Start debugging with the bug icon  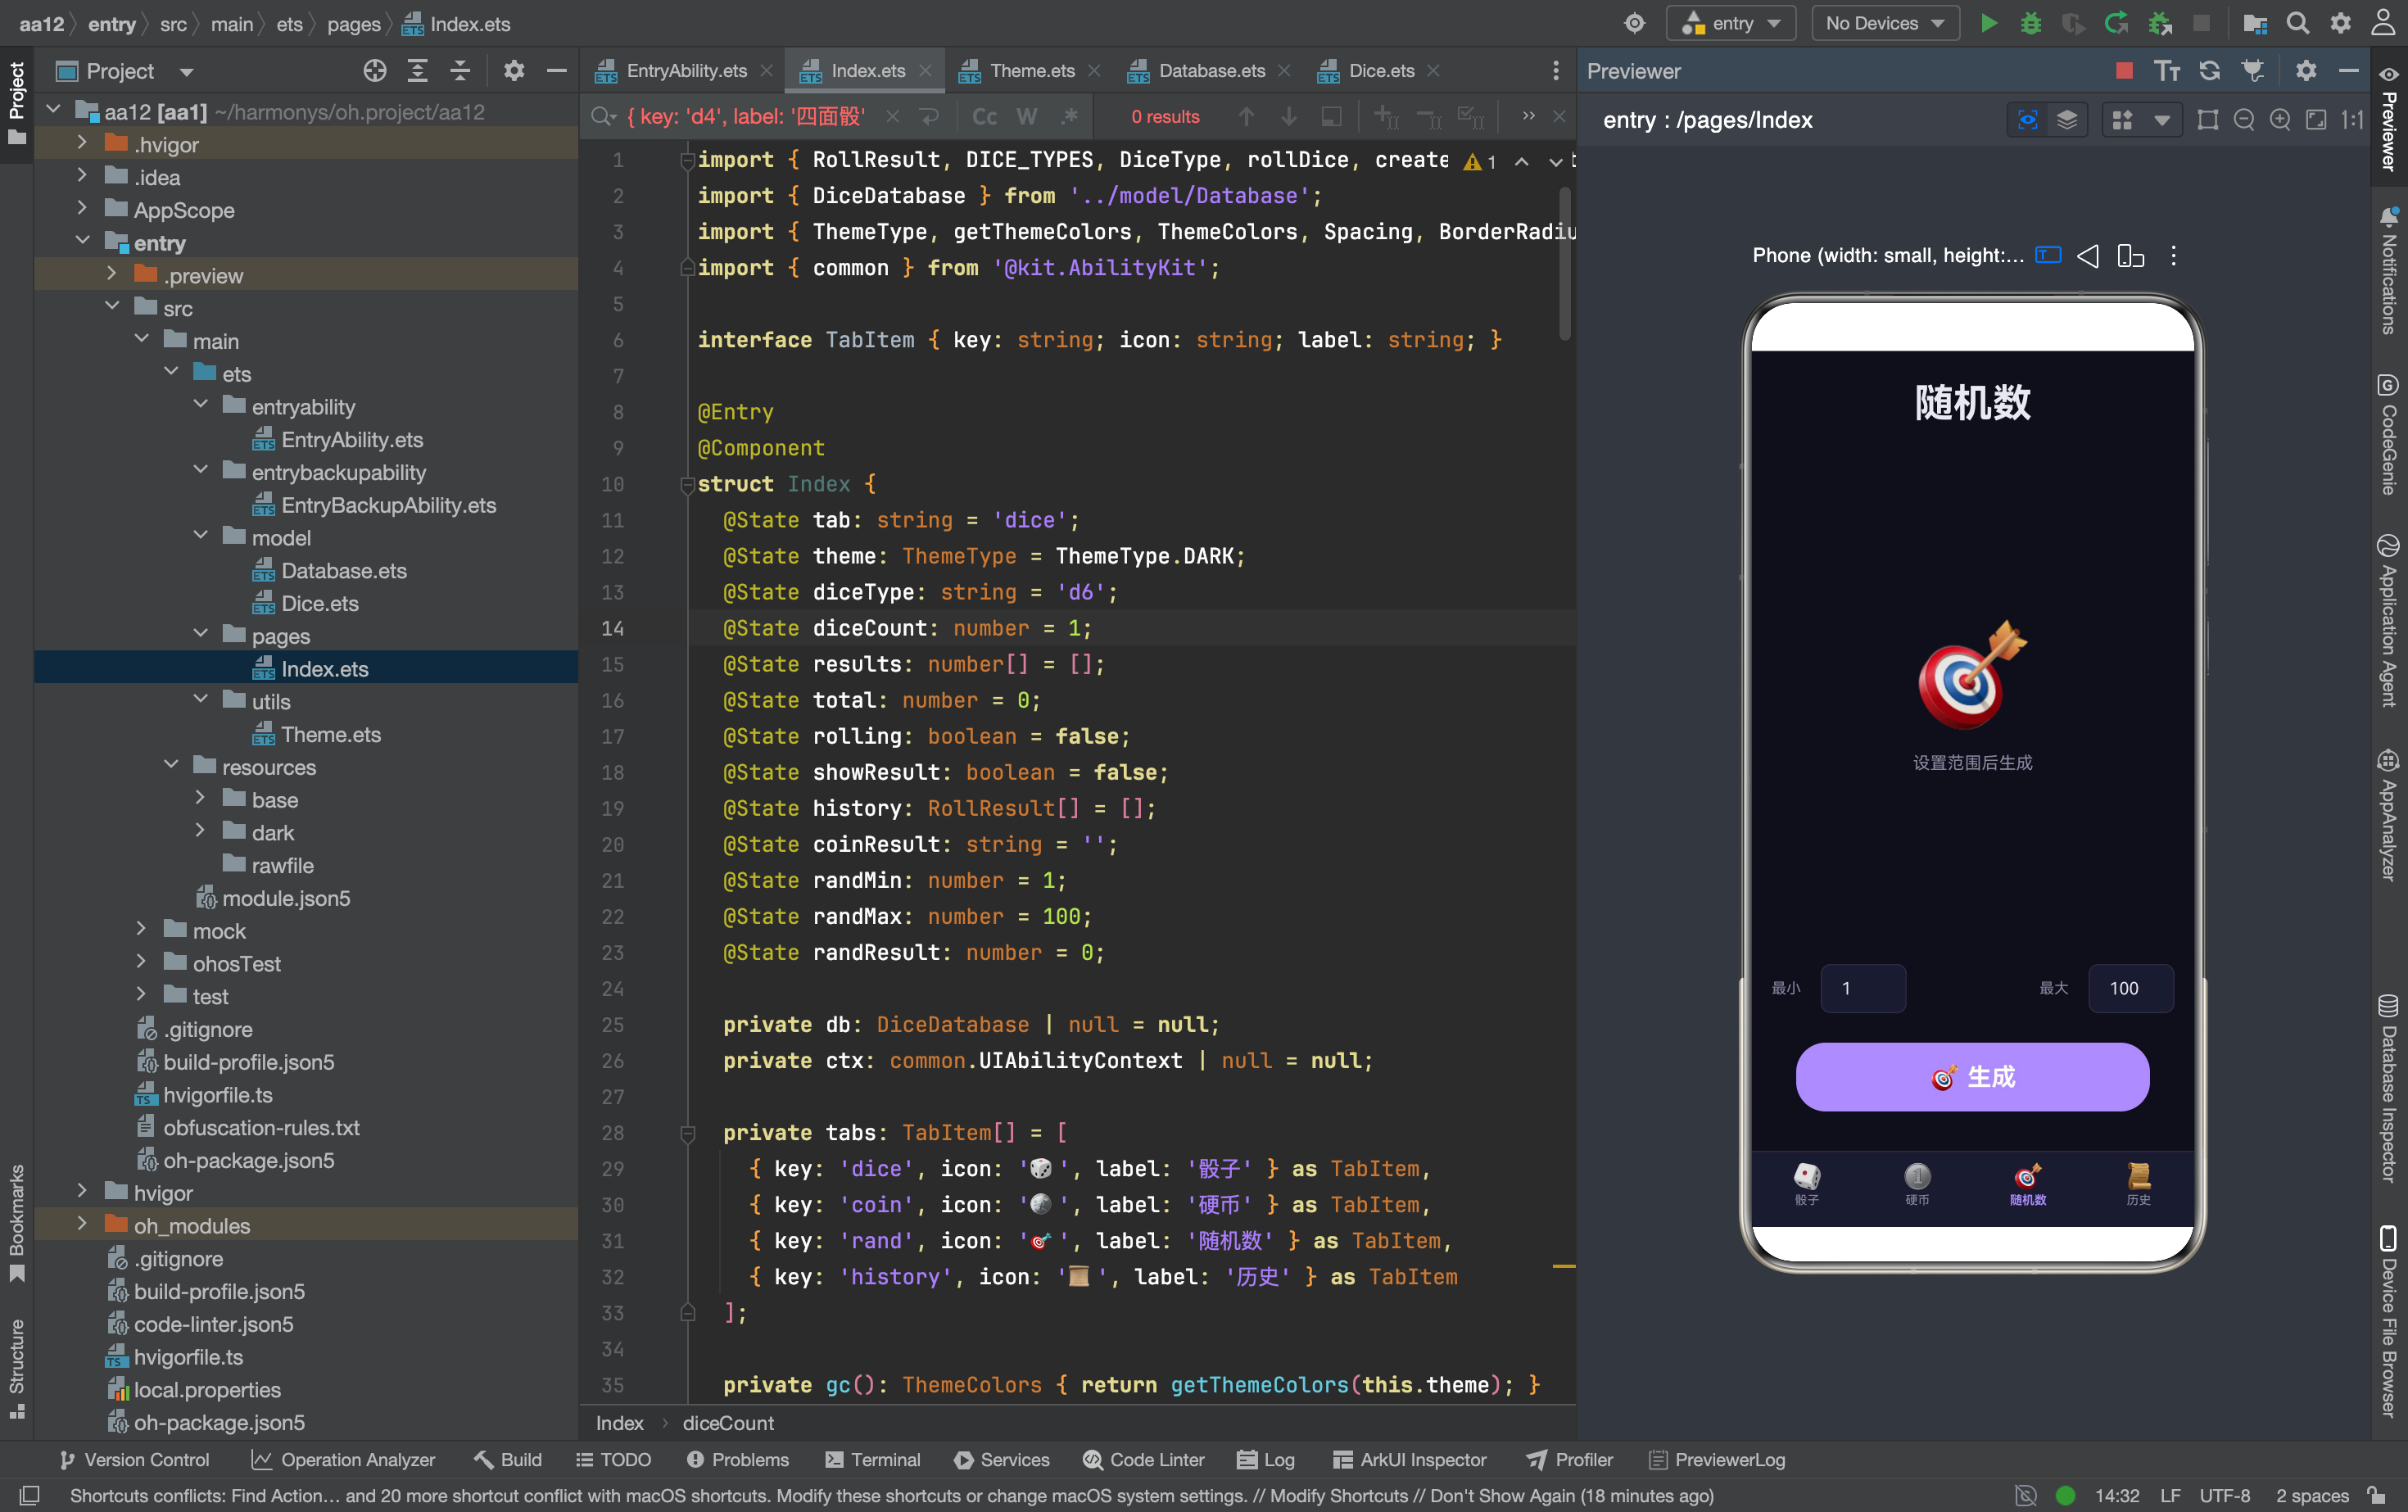(x=2030, y=23)
